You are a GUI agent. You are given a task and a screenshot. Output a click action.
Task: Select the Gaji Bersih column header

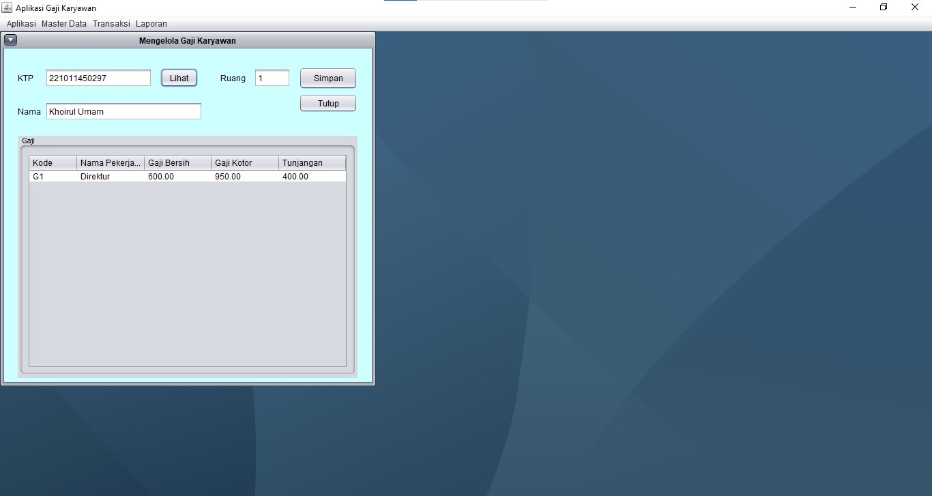pyautogui.click(x=178, y=163)
